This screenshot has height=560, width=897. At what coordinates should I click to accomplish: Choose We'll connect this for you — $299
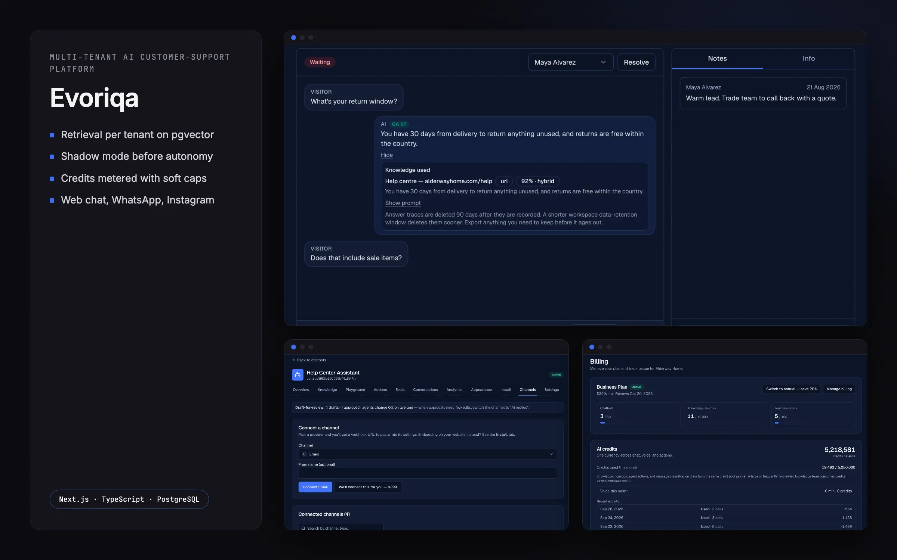pos(368,487)
